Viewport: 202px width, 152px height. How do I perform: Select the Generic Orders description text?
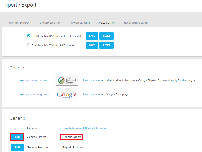point(72,137)
